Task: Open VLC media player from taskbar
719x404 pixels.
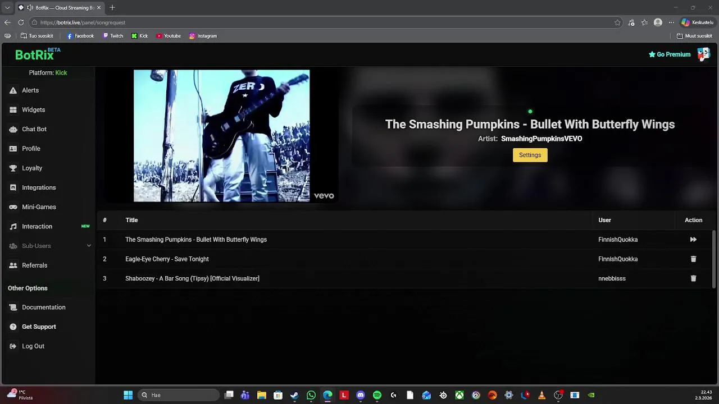Action: 541,395
